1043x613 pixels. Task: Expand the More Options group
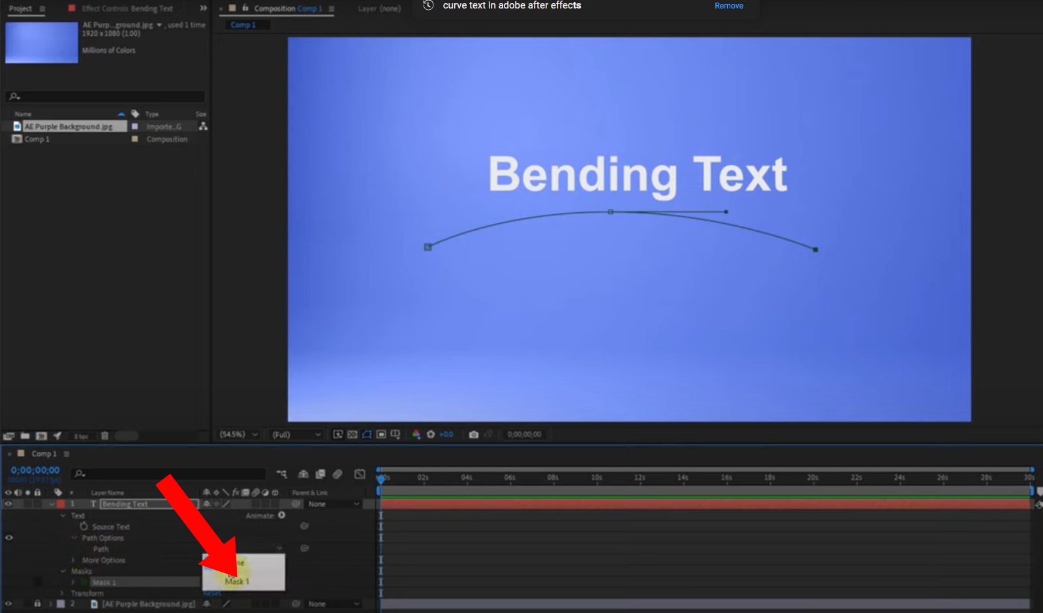tap(73, 560)
